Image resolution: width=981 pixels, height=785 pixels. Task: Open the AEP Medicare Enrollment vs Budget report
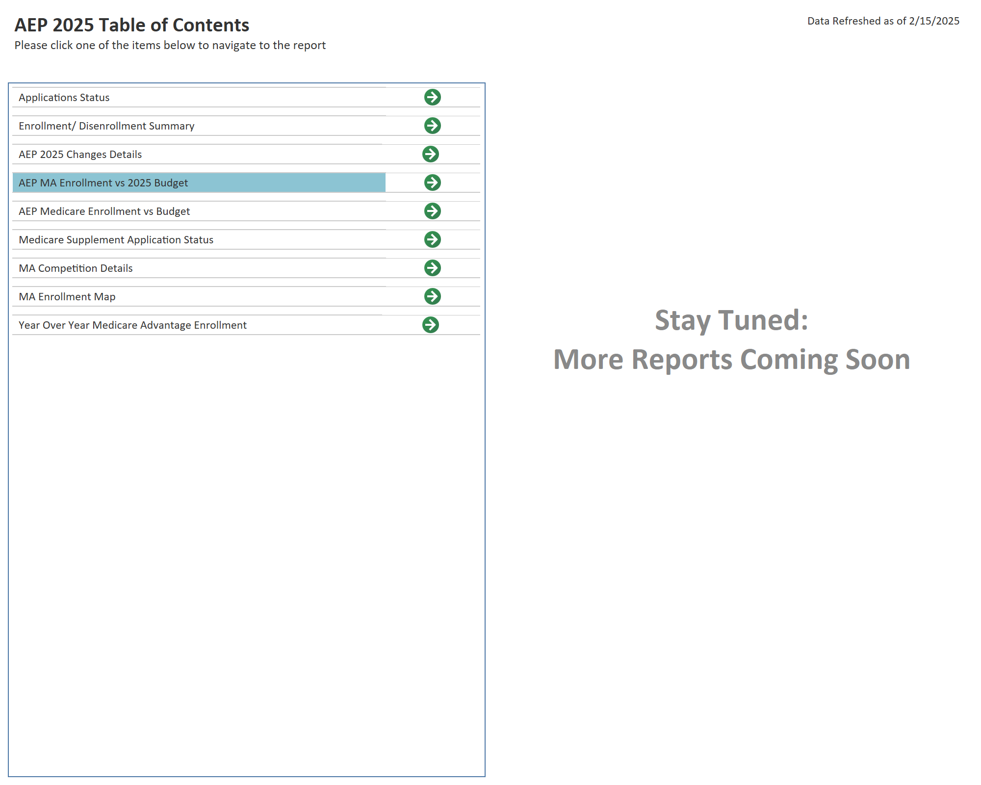pyautogui.click(x=104, y=211)
